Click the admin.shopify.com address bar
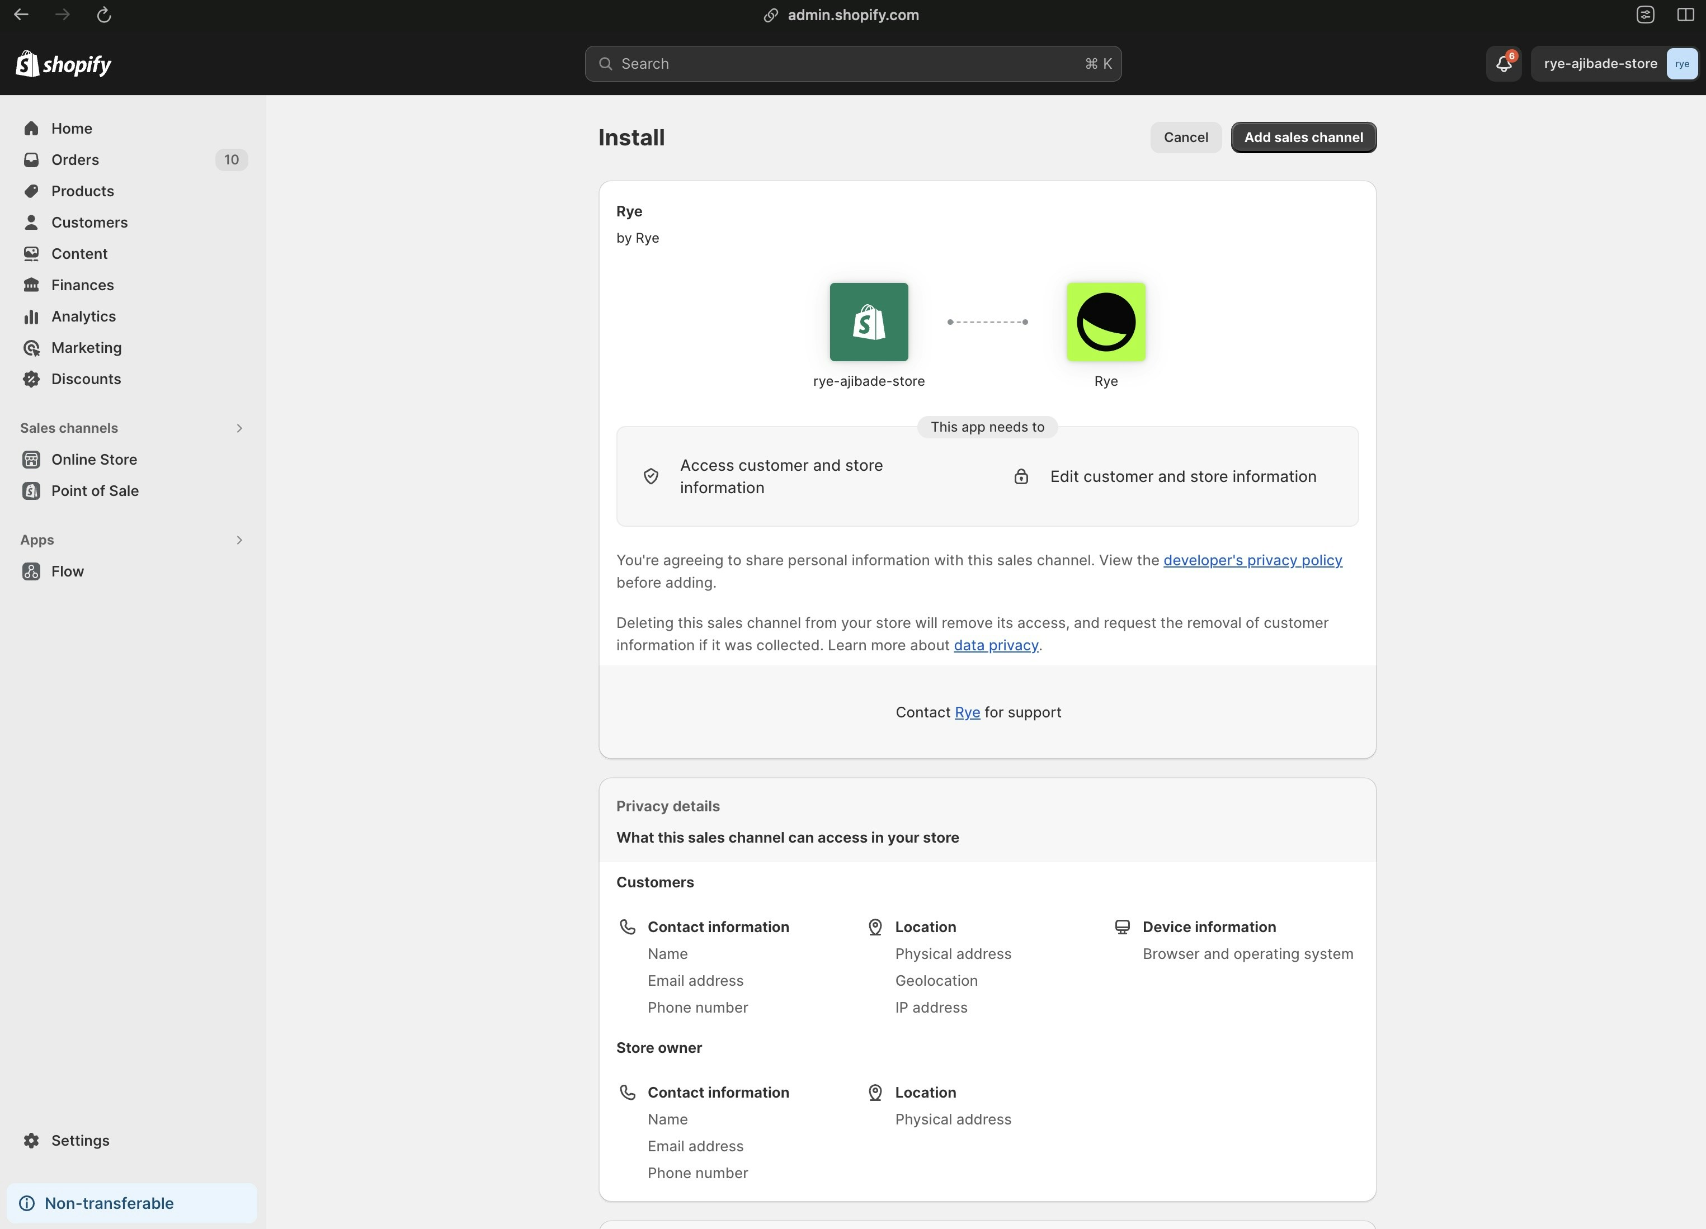 [x=853, y=15]
